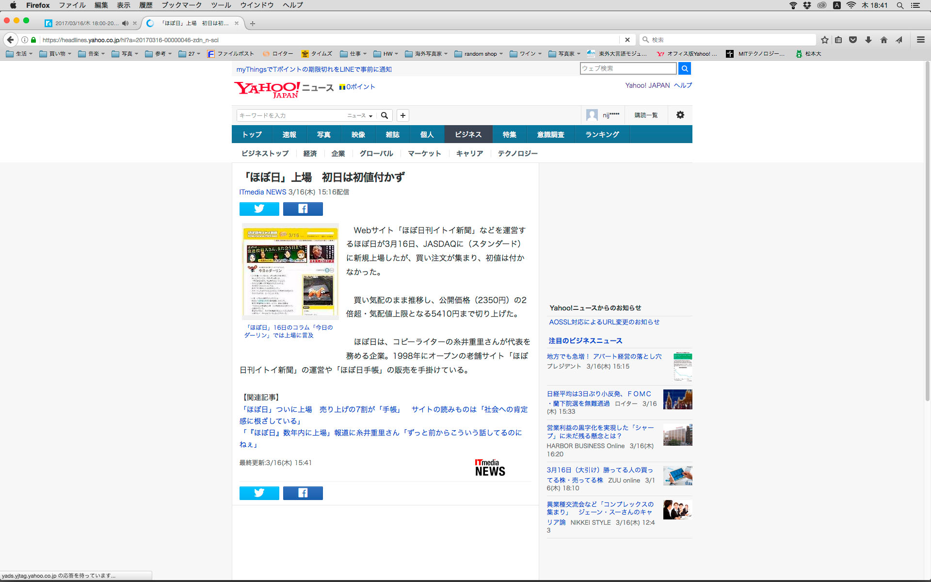
Task: Stop page loading with X button
Action: [x=627, y=40]
